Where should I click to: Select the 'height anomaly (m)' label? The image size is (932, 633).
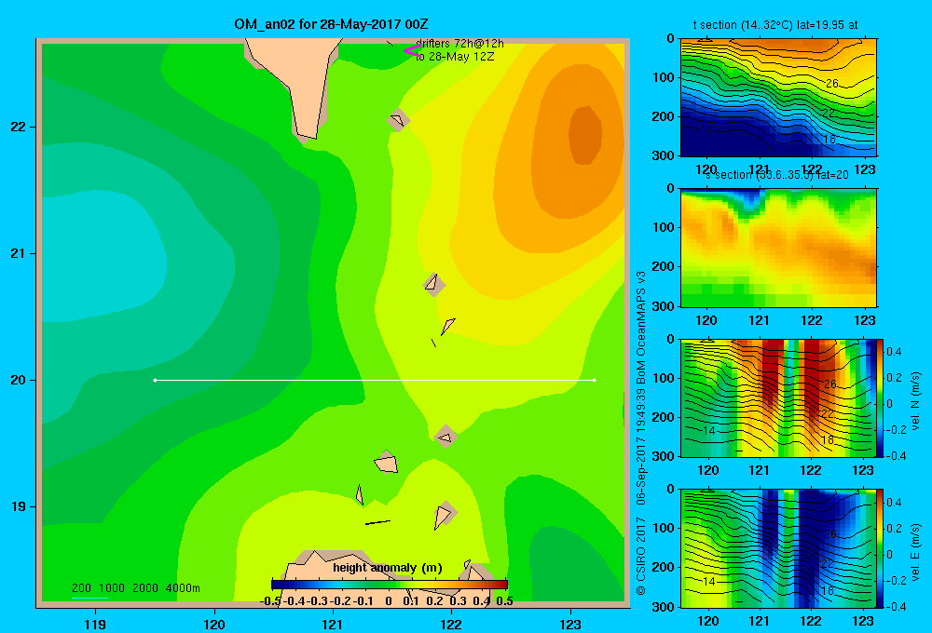coord(388,568)
